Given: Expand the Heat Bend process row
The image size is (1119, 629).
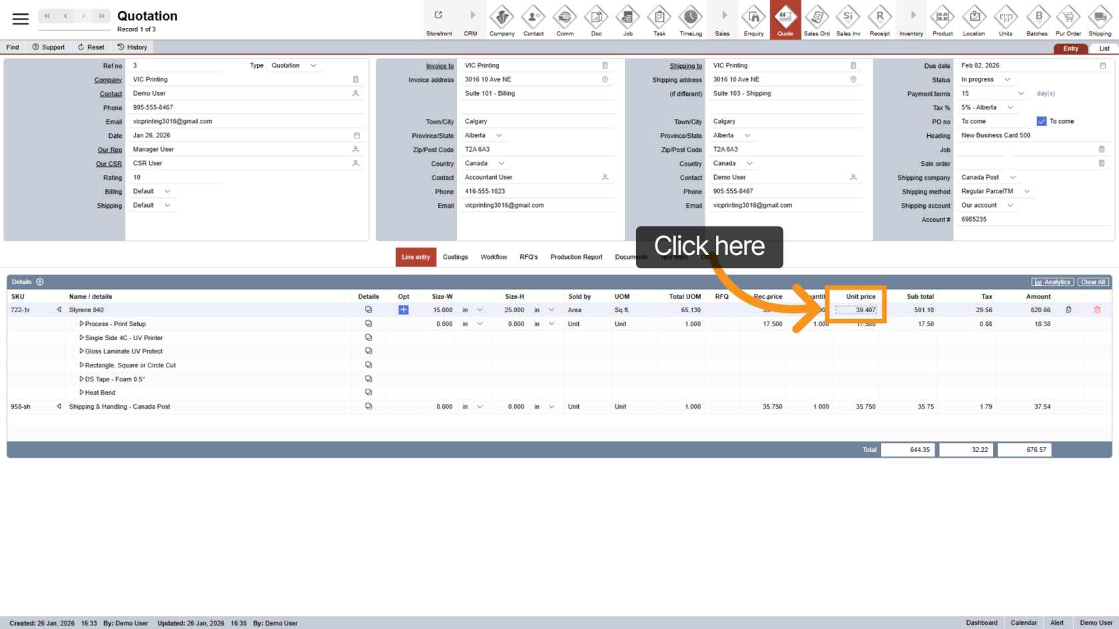Looking at the screenshot, I should click(x=81, y=393).
